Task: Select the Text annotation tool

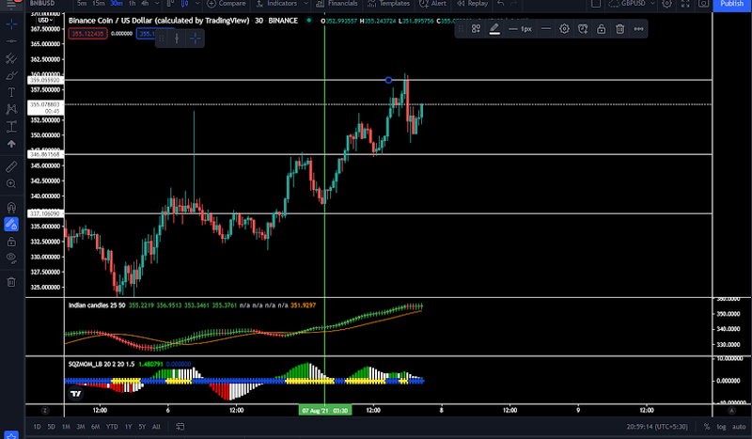Action: click(11, 92)
